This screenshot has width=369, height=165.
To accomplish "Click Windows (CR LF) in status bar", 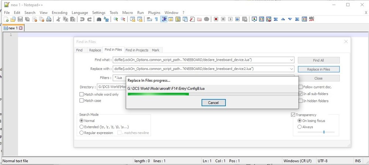I will pos(297,161).
